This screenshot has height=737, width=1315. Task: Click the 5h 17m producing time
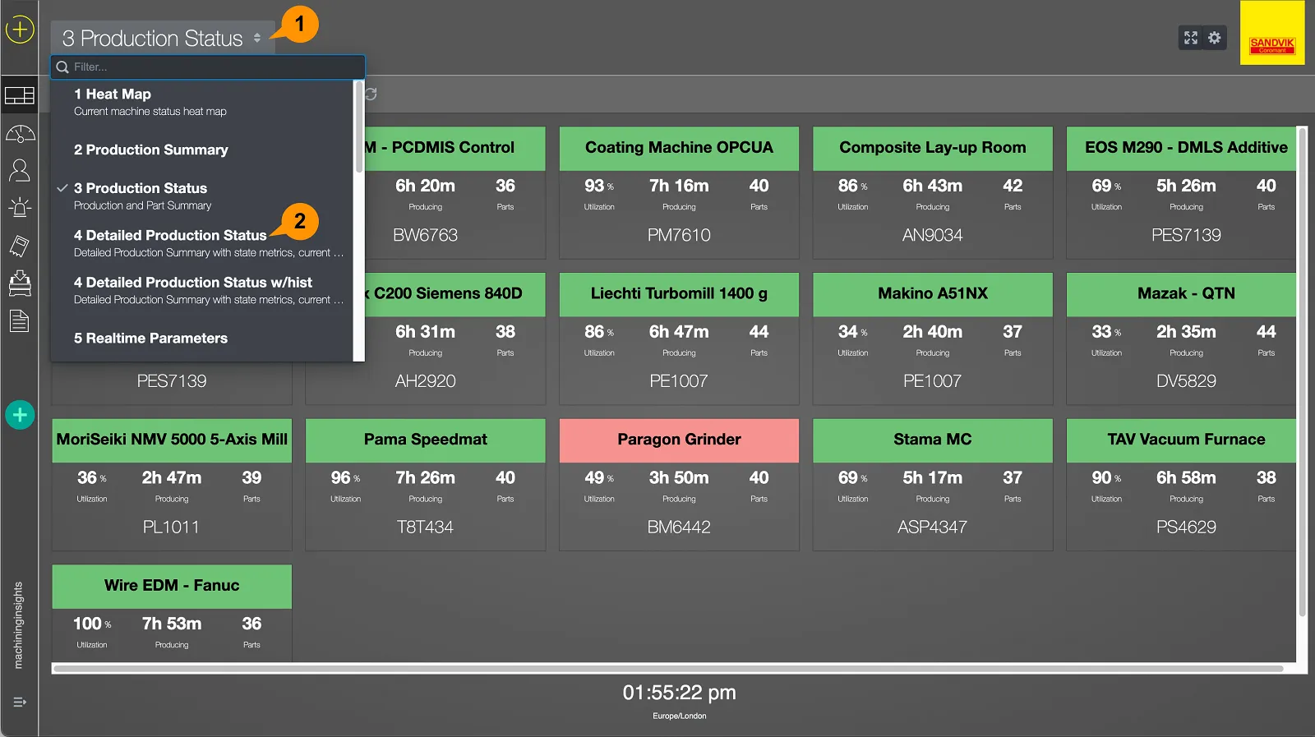[932, 478]
